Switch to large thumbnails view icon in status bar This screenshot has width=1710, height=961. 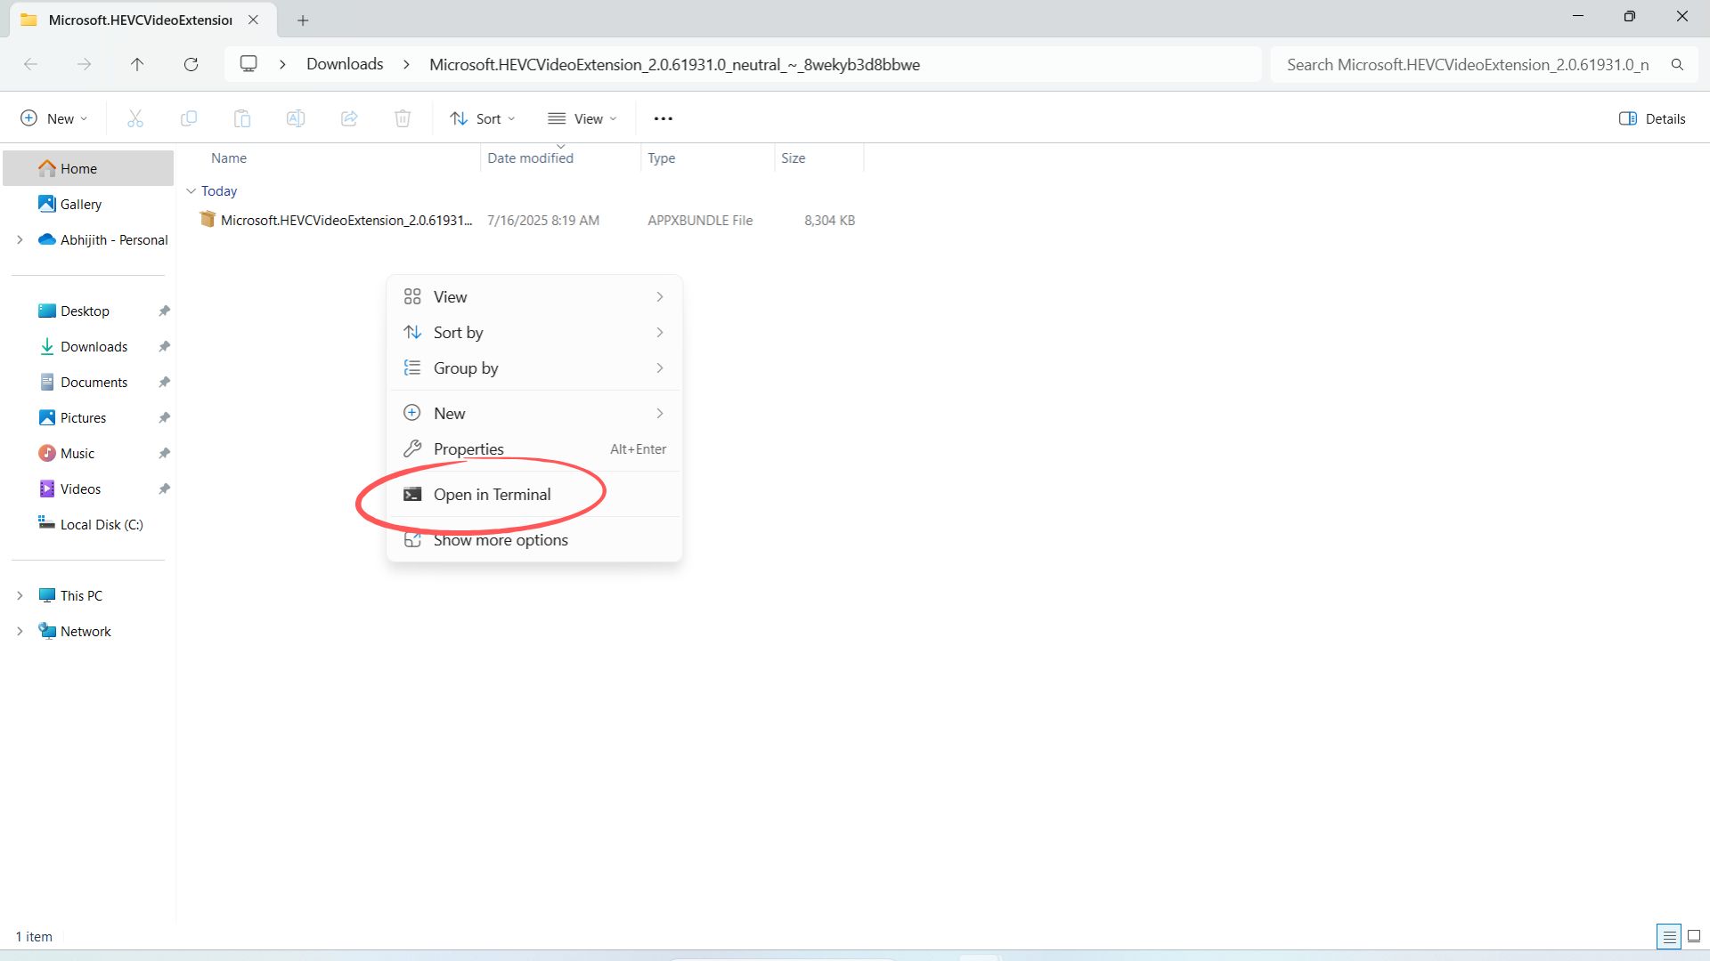click(1694, 936)
